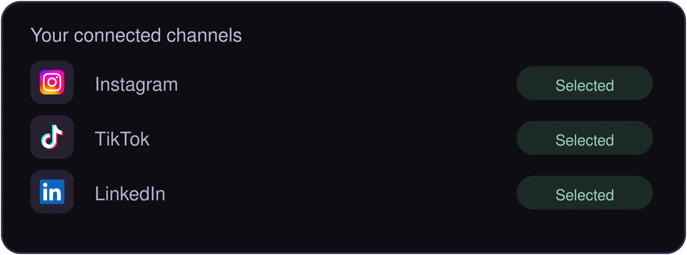This screenshot has height=255, width=687.
Task: Click the 'Your connected channels' heading
Action: [x=136, y=35]
